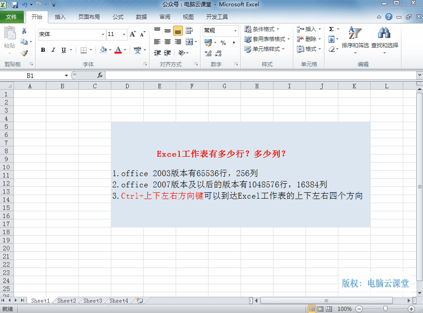Increase font size with large A icon
This screenshot has height=313, width=423.
pyautogui.click(x=132, y=34)
